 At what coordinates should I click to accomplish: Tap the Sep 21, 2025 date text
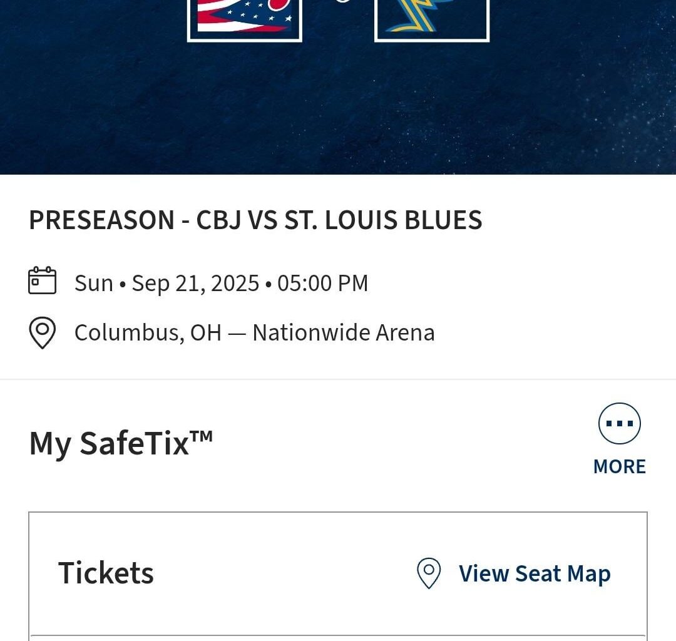coord(195,283)
